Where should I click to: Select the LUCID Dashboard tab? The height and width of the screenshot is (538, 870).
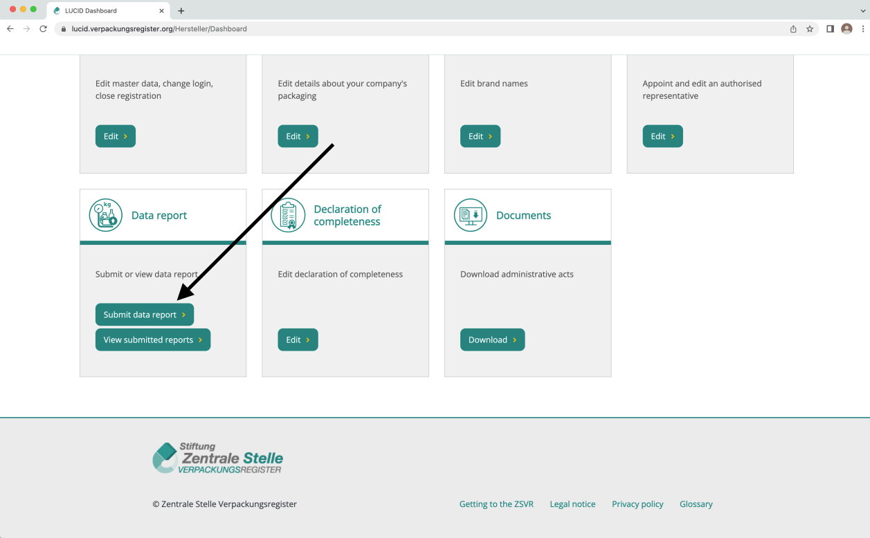(x=104, y=11)
